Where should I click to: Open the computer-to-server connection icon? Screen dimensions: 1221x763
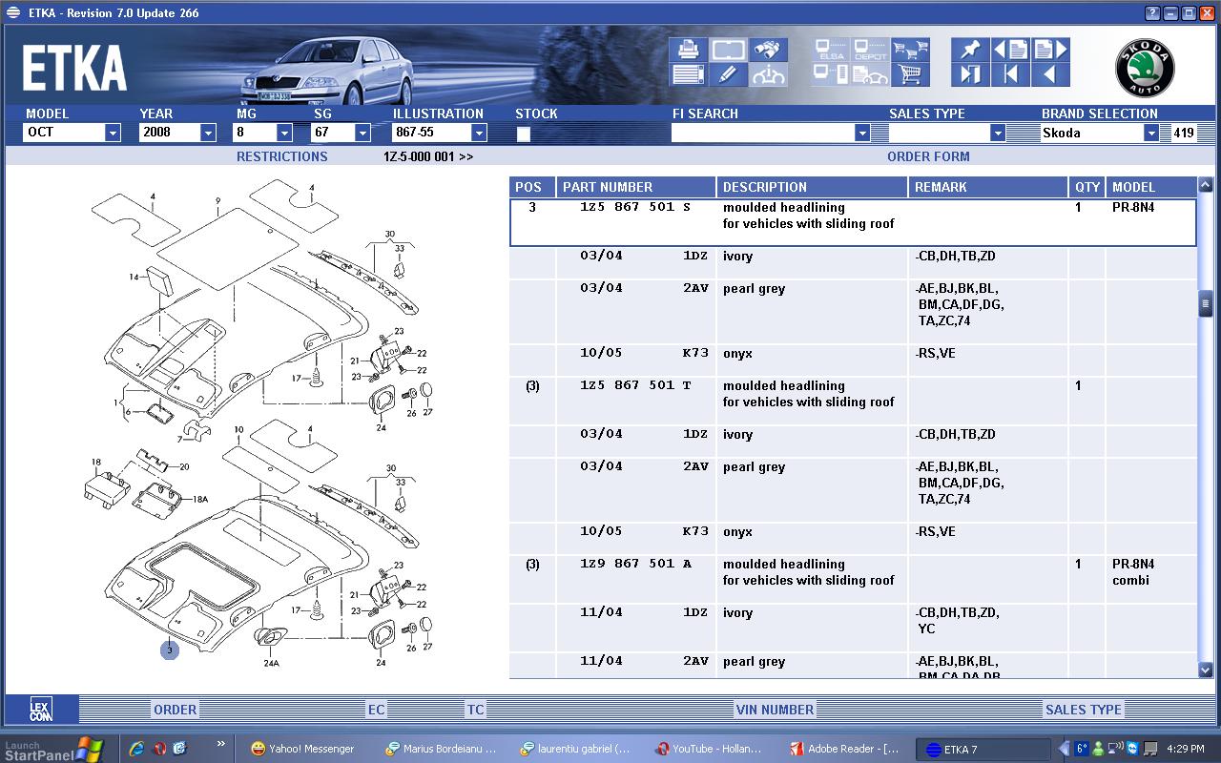[x=830, y=74]
